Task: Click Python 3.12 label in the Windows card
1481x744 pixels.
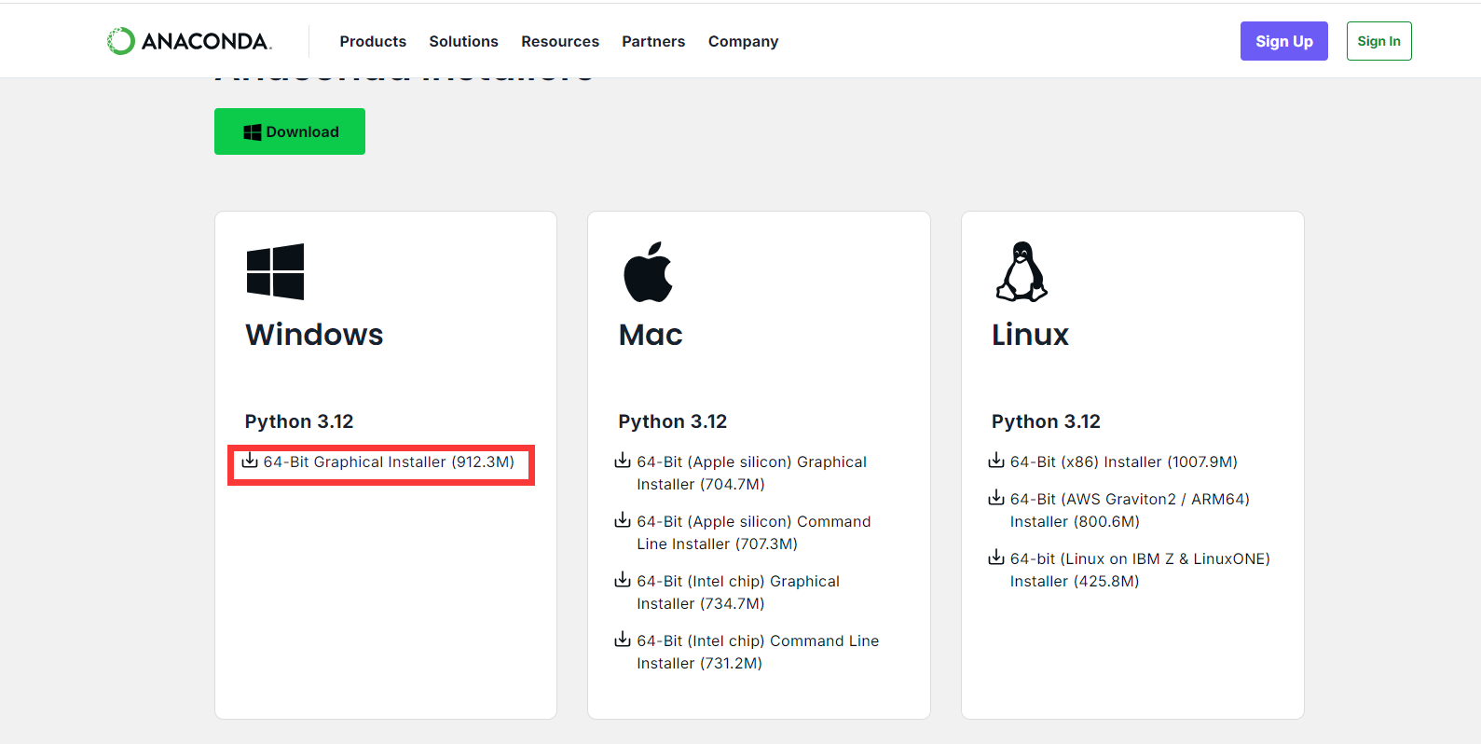Action: click(299, 421)
